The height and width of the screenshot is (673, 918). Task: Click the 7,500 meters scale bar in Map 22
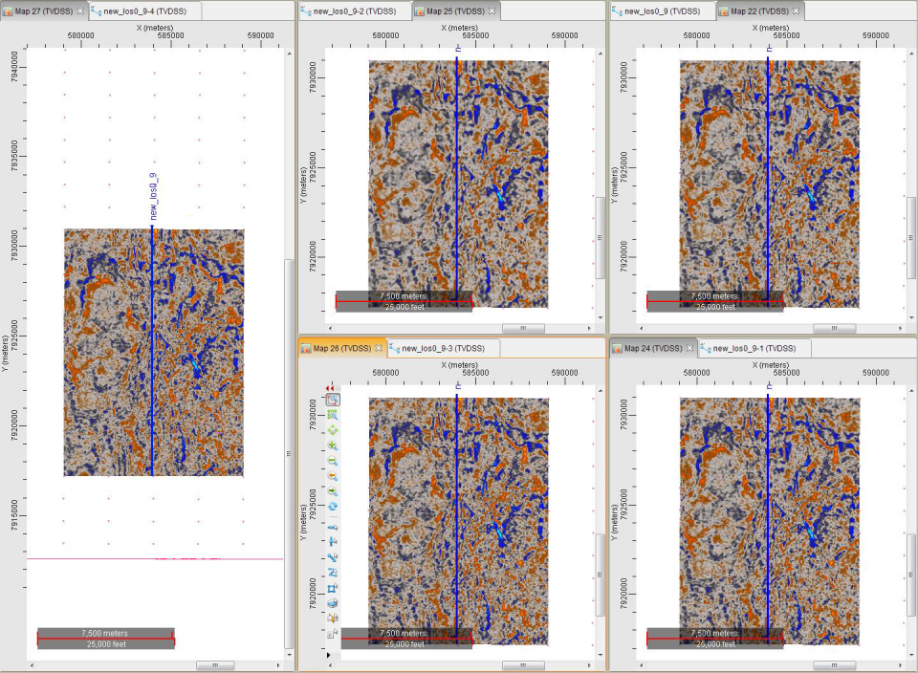(715, 301)
